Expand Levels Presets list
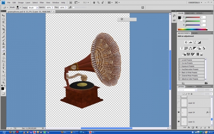The height and width of the screenshot is (134, 214). pyautogui.click(x=180, y=60)
